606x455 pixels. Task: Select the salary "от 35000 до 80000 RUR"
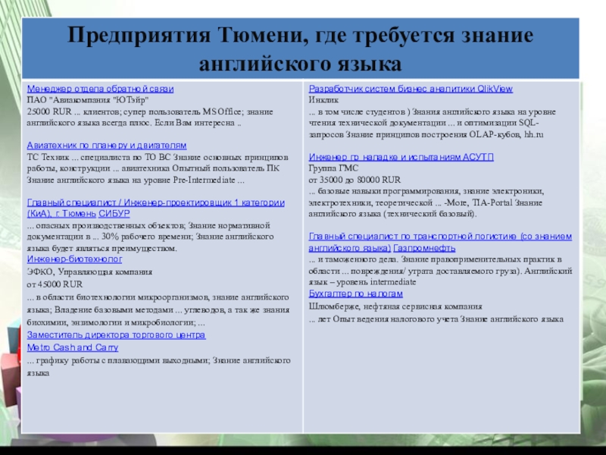(x=355, y=180)
